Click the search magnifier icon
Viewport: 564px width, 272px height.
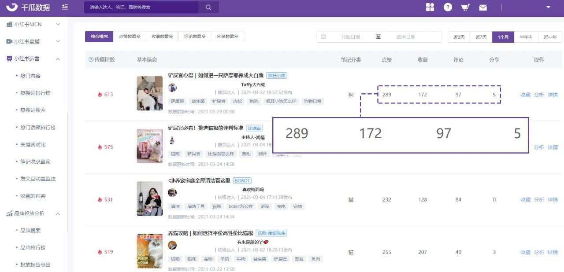208,7
